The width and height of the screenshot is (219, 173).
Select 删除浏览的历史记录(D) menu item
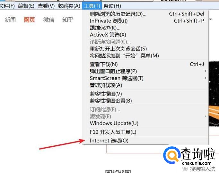tap(145, 14)
